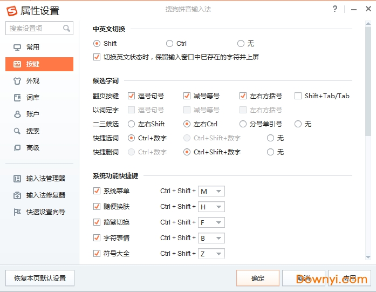Click the magnifier icon in search box
Viewport: 376px width, 292px height.
[67, 28]
